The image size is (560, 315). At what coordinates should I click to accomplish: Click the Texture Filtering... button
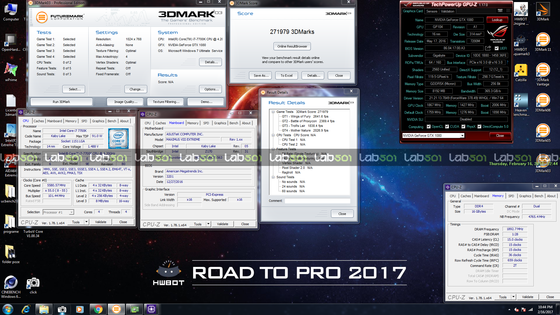coord(166,102)
